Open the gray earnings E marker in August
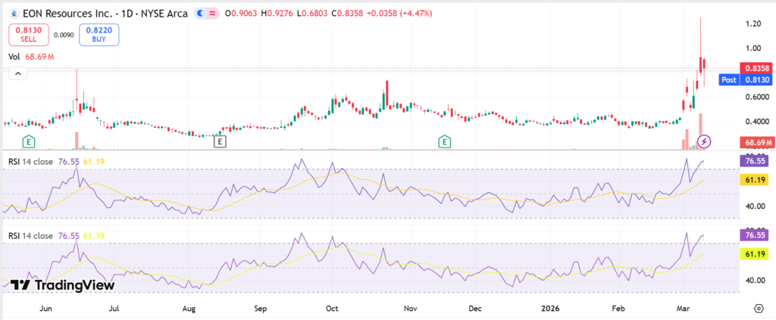The height and width of the screenshot is (320, 776). (x=220, y=141)
